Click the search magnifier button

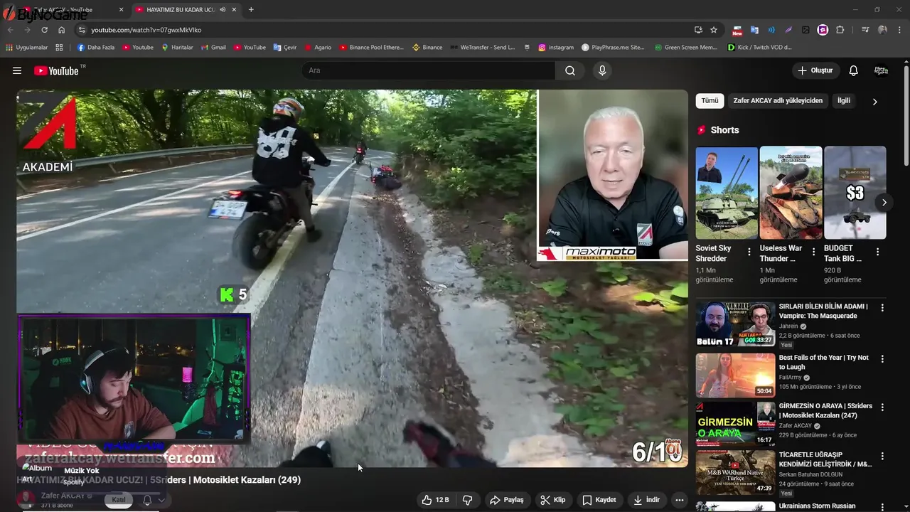570,70
